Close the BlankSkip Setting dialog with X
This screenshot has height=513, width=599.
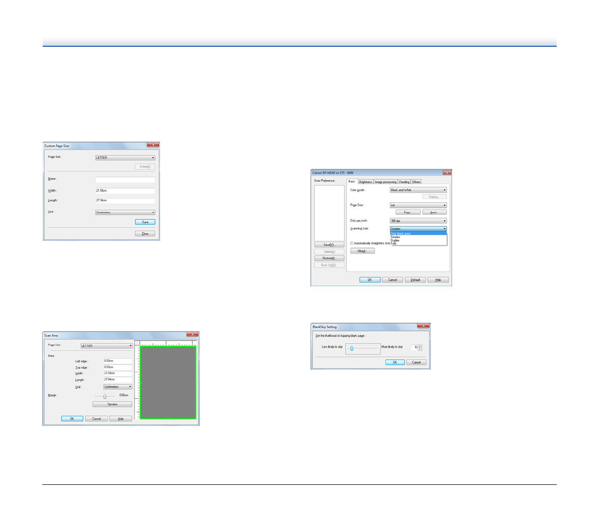(423, 326)
